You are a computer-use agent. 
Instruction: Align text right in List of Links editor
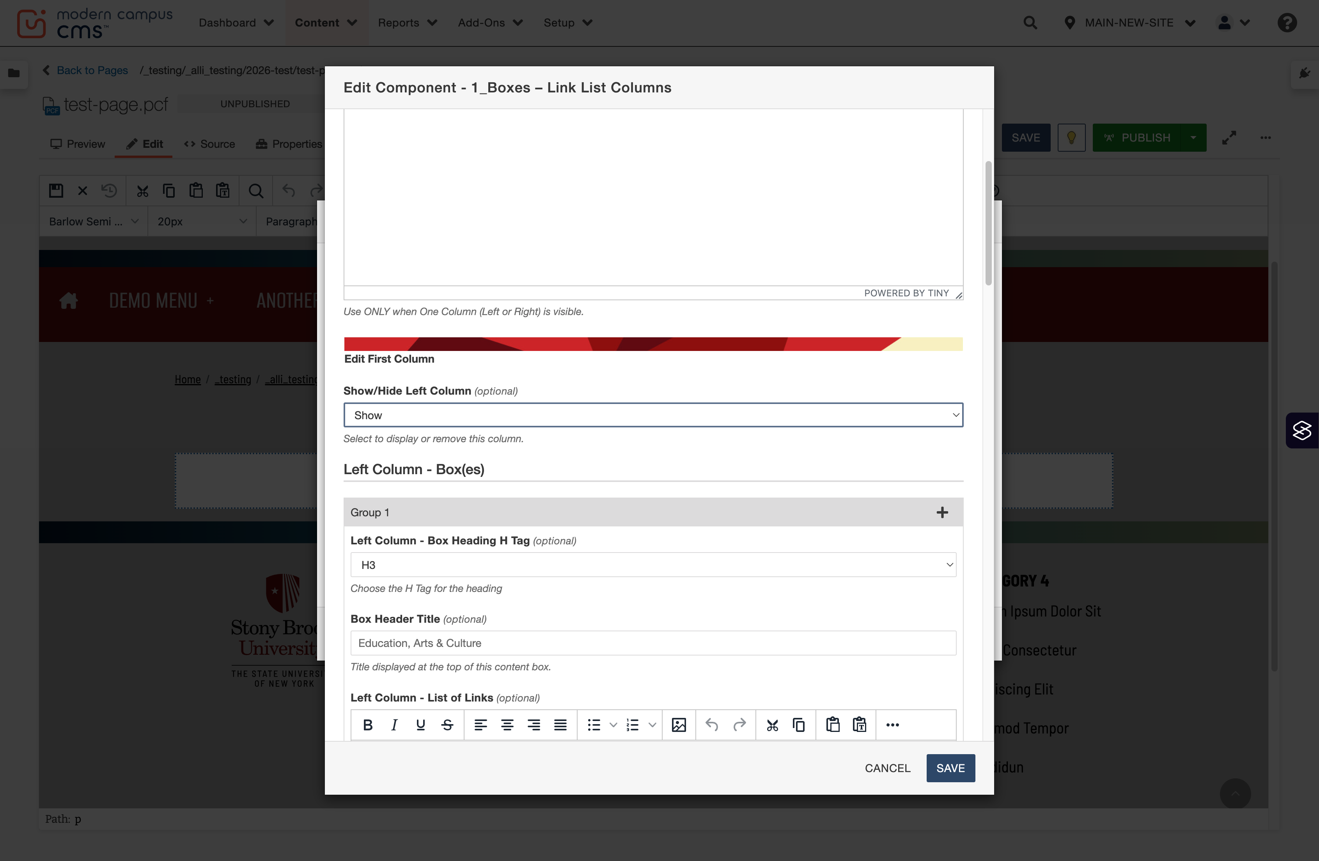pos(534,725)
